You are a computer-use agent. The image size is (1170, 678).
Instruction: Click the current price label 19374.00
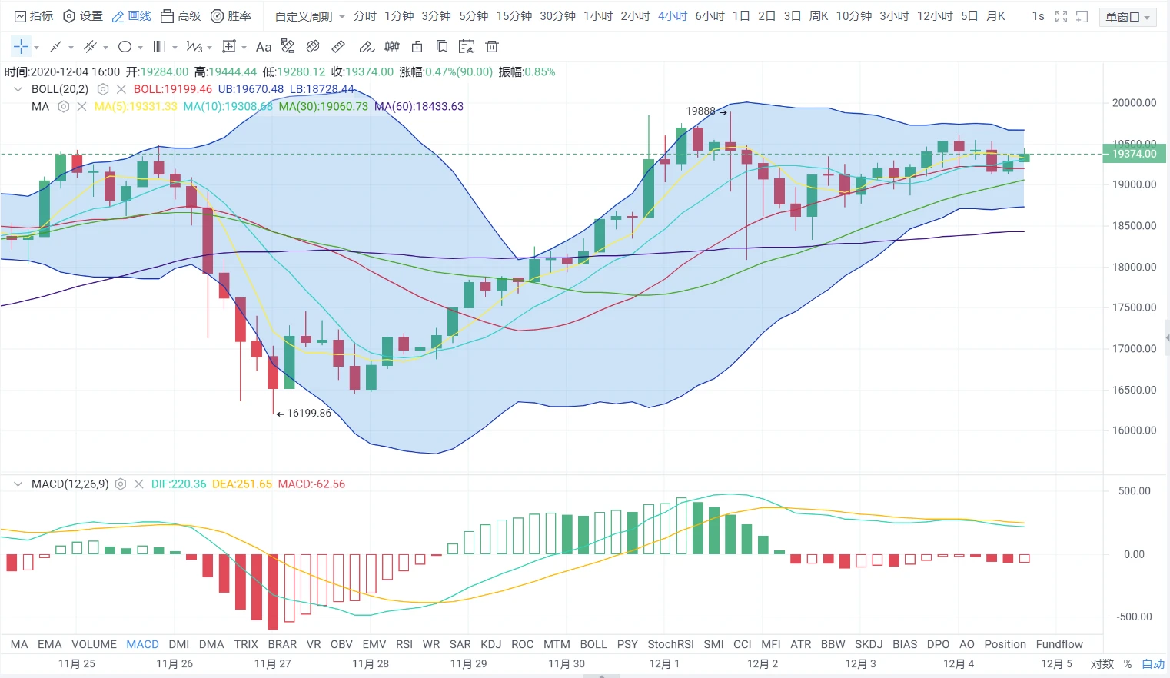click(x=1135, y=154)
